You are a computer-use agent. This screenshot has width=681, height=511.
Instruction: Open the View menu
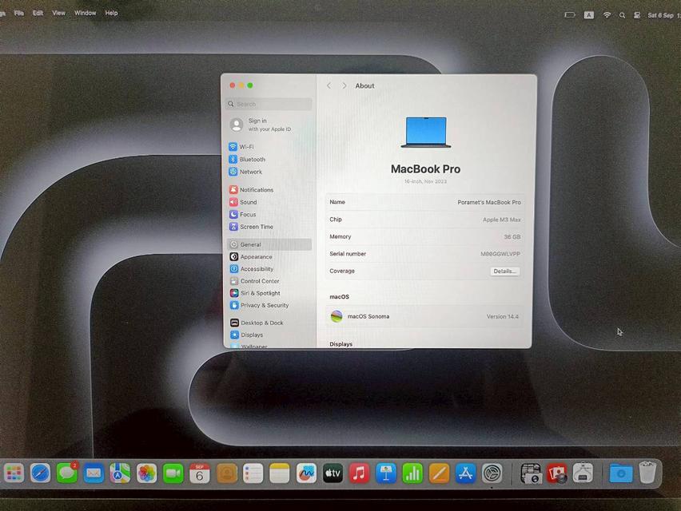tap(58, 13)
